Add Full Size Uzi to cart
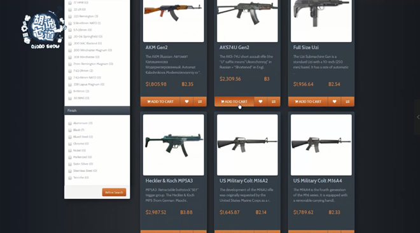Viewport: 420px width, 233px height. [x=308, y=101]
